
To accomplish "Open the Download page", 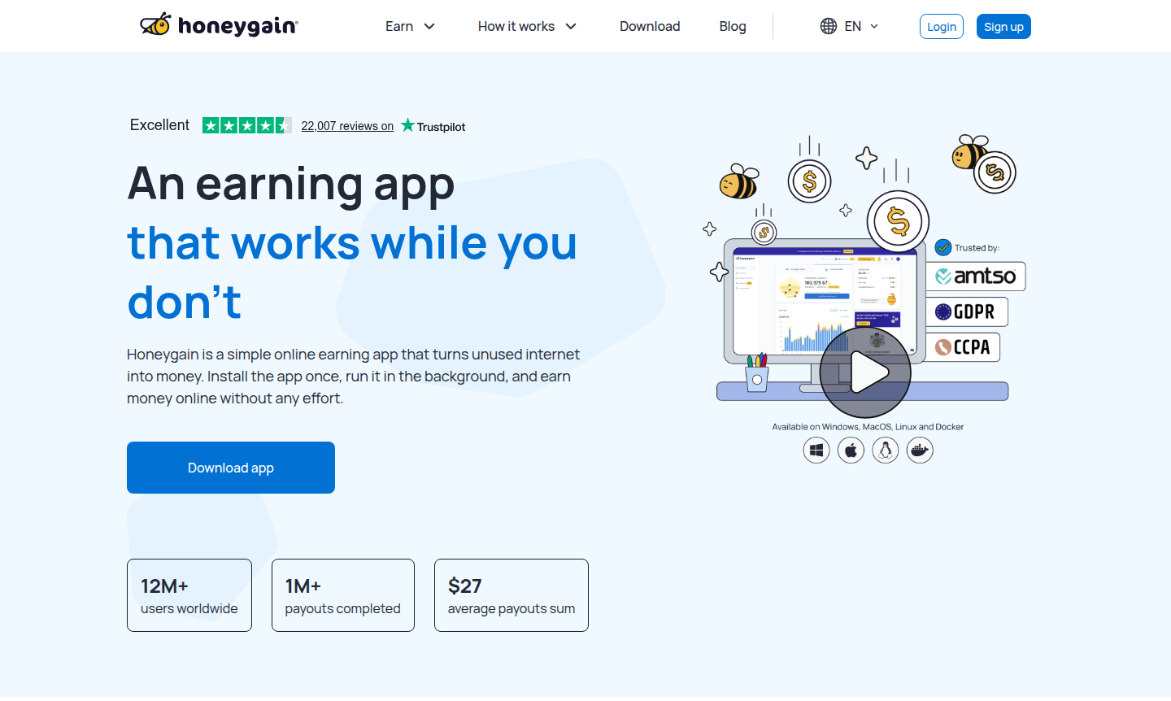I will (x=650, y=26).
